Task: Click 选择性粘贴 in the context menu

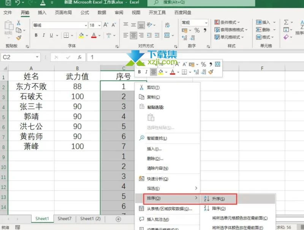Action: tap(159, 127)
